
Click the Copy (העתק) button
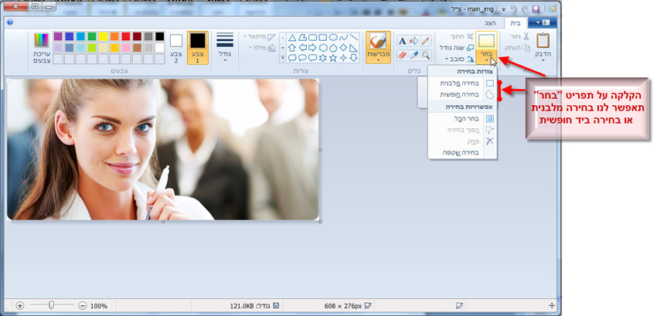tap(518, 48)
